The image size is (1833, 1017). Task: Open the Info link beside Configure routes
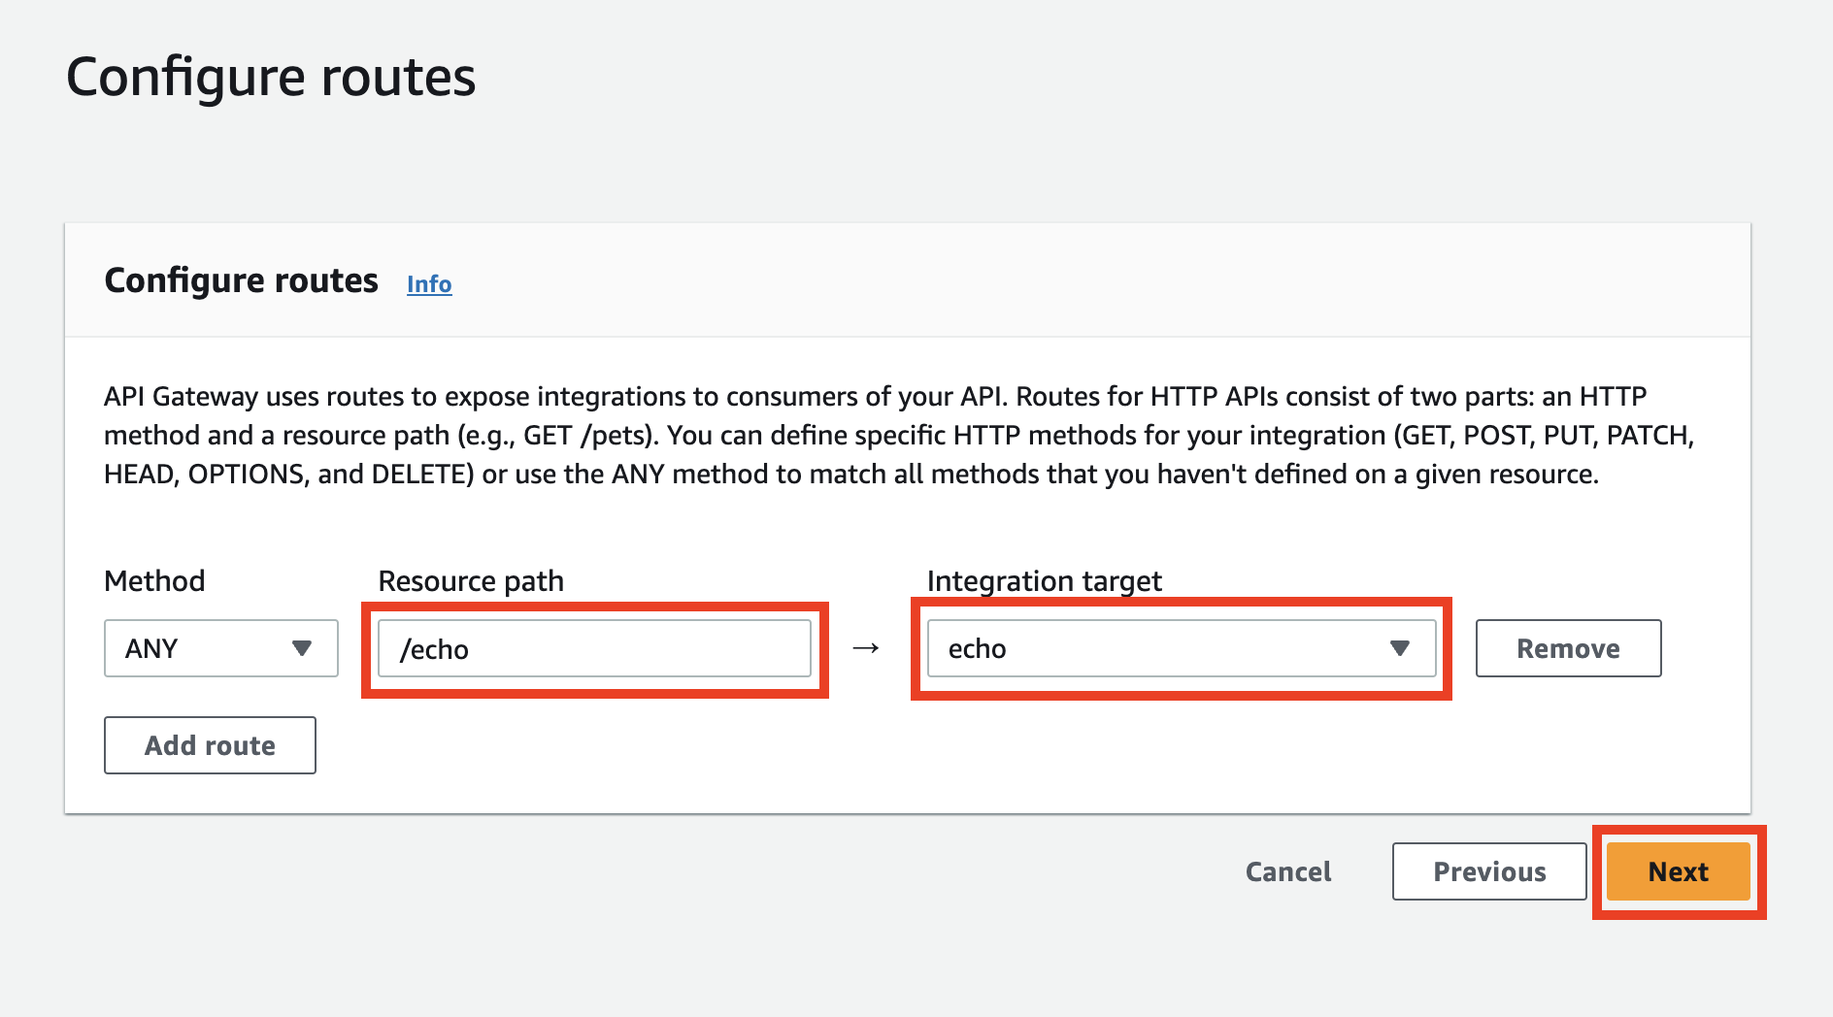click(x=429, y=283)
